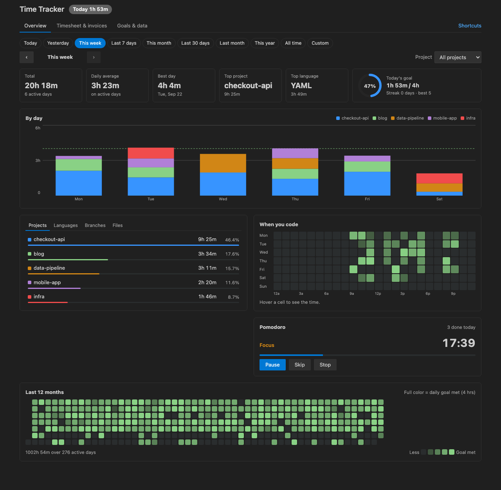Select the Last 7 days filter
The height and width of the screenshot is (490, 501).
(124, 43)
